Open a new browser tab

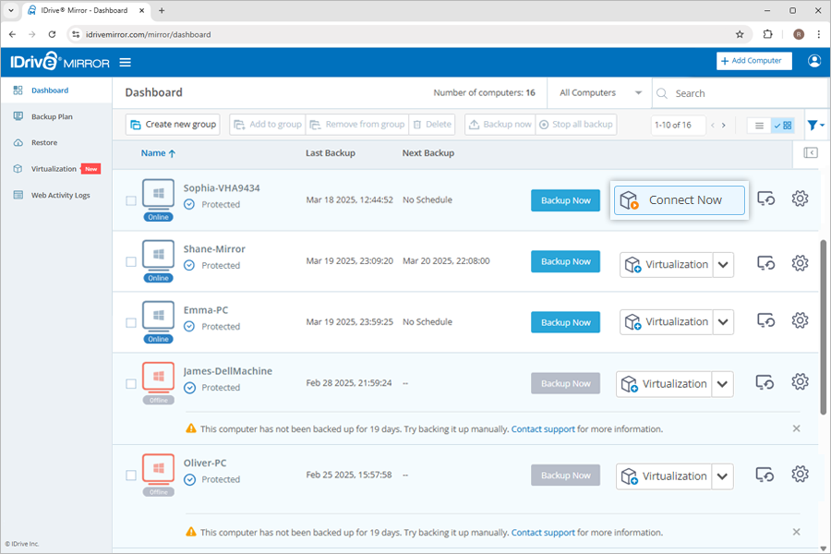tap(162, 10)
